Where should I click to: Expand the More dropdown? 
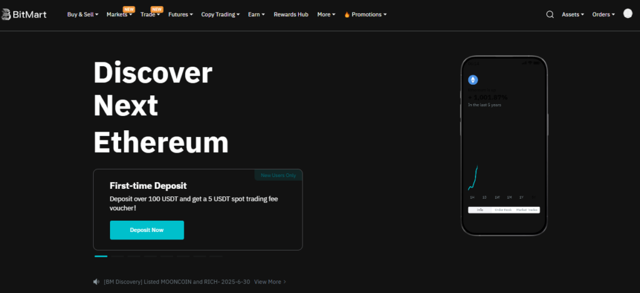326,15
